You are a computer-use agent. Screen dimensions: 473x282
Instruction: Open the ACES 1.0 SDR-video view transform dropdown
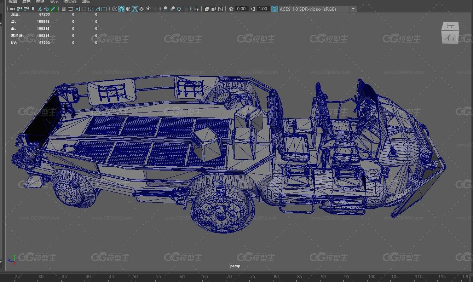point(317,9)
